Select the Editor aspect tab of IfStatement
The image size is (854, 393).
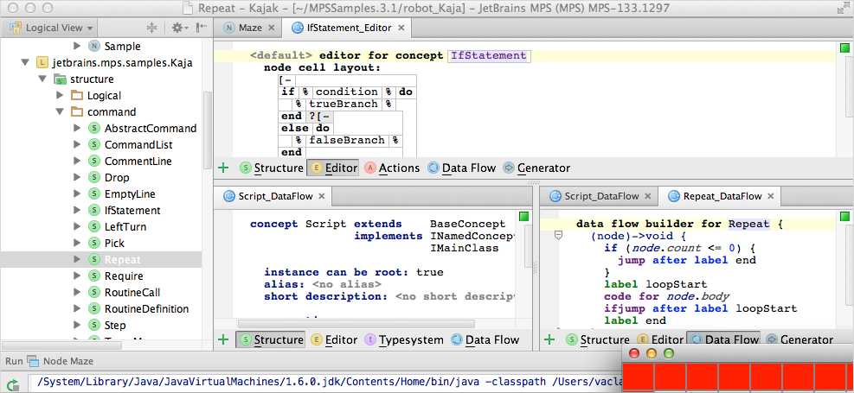click(x=333, y=168)
